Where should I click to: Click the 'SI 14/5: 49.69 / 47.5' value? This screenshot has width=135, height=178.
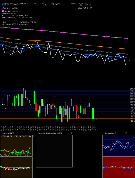[20, 16]
